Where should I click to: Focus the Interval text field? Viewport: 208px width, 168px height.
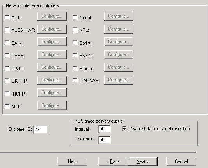105,129
